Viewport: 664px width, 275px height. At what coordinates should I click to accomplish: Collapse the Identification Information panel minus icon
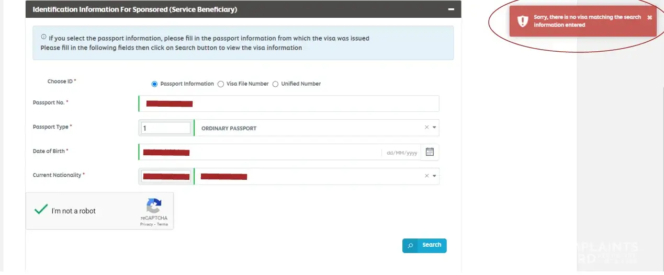451,9
